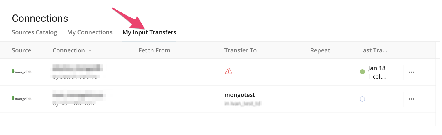Image resolution: width=442 pixels, height=135 pixels.
Task: Click the empty circle status indicator
Action: point(362,99)
